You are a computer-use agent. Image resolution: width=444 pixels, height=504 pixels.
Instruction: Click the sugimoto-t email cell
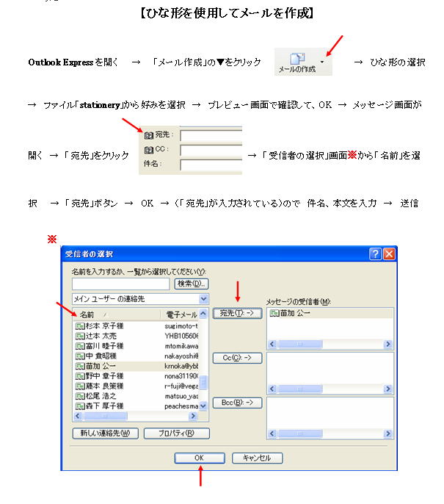point(181,326)
